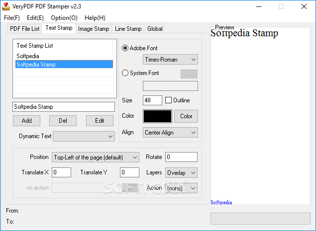The image size is (316, 231).
Task: Open the Option(O) menu
Action: pyautogui.click(x=64, y=18)
